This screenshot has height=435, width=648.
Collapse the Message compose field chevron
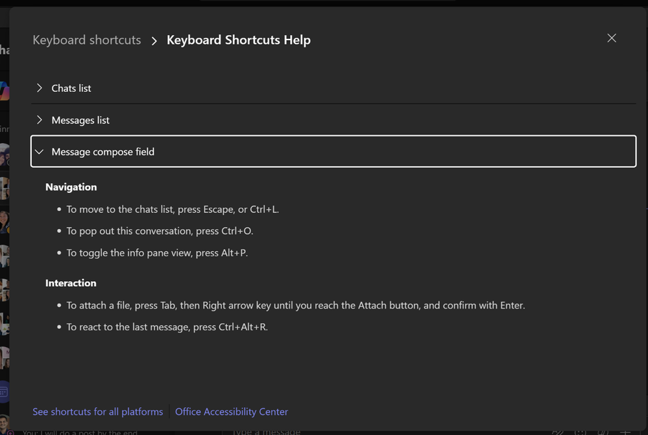(x=40, y=151)
